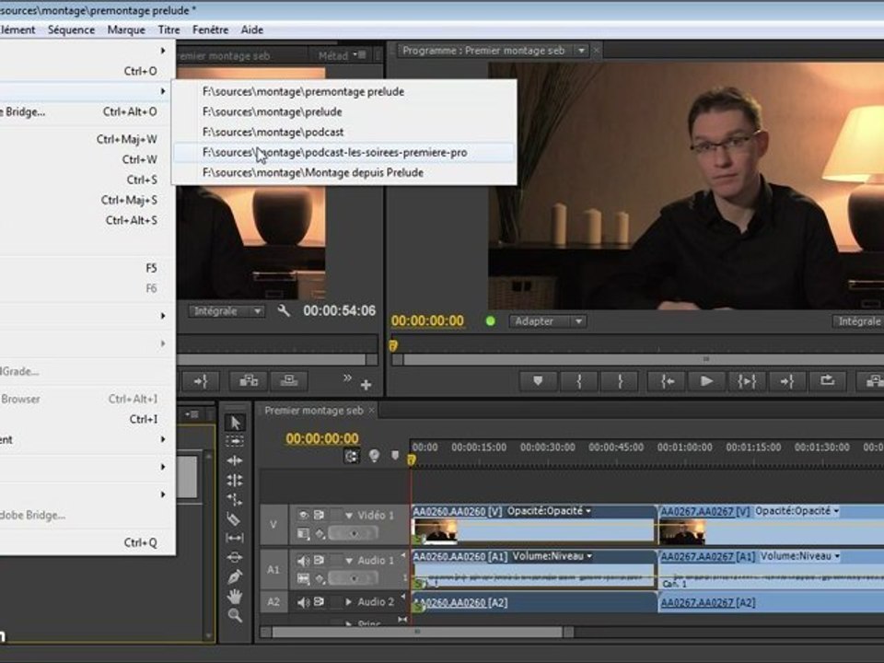Viewport: 884px width, 663px height.
Task: Select the Slip tool
Action: (x=235, y=538)
